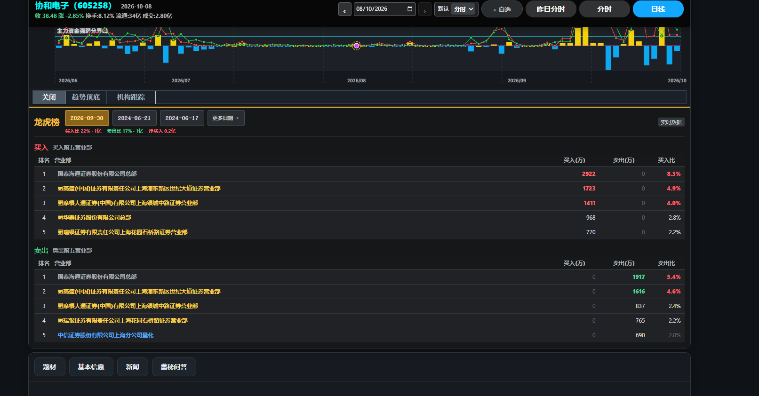This screenshot has width=759, height=396.
Task: Add stock to watchlist with + 自选
Action: (502, 9)
